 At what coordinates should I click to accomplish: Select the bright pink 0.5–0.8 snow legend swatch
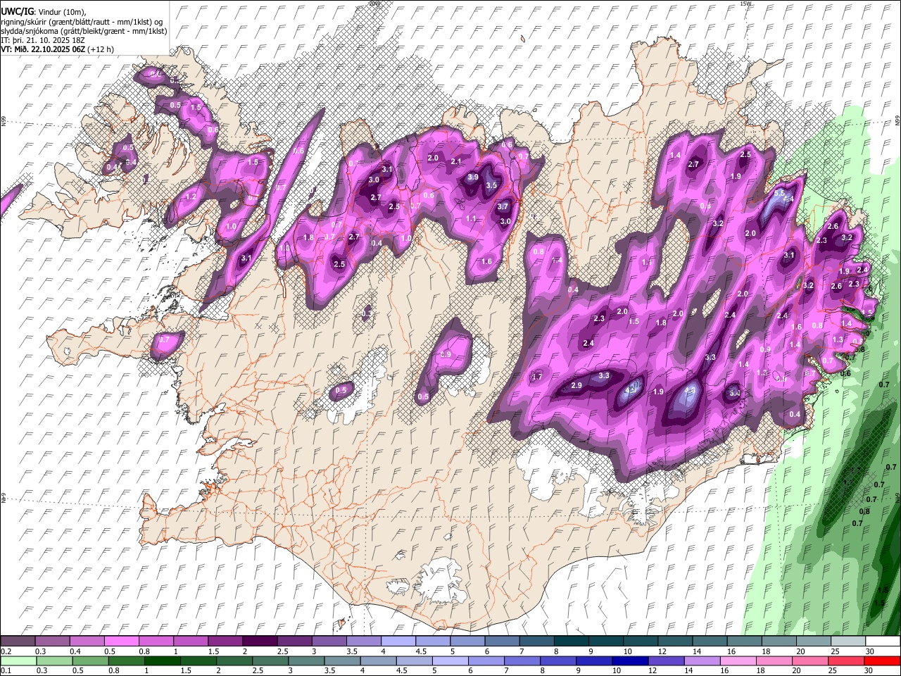pyautogui.click(x=121, y=641)
